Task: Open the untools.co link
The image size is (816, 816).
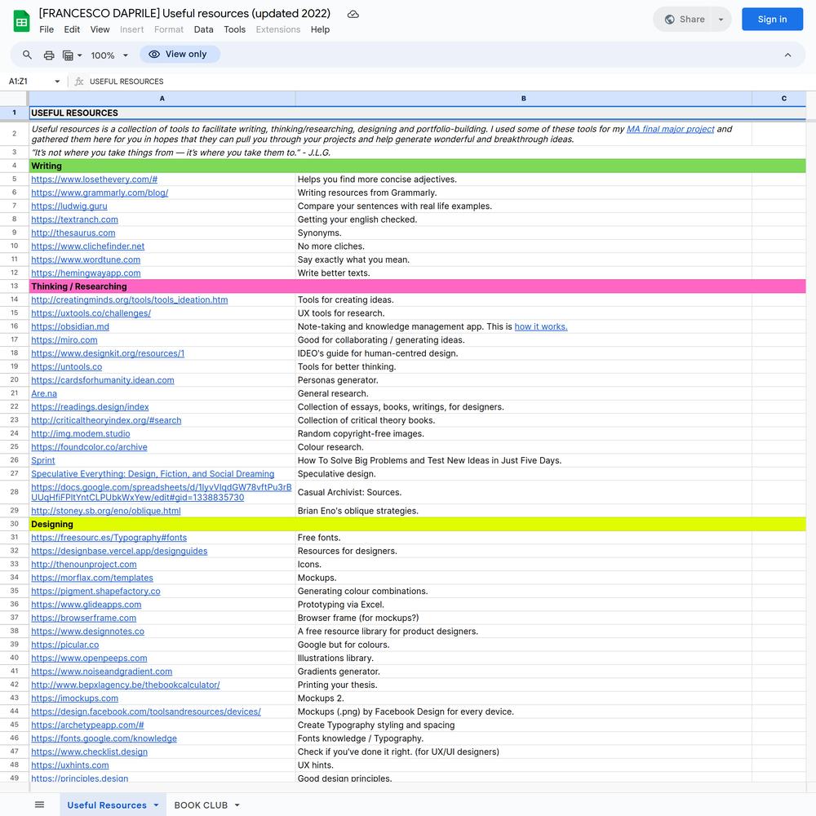Action: click(x=67, y=367)
